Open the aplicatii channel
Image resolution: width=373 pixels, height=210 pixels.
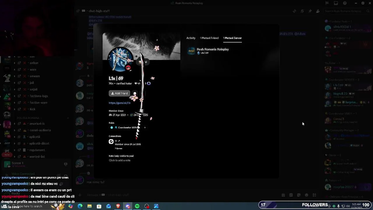coord(35,137)
